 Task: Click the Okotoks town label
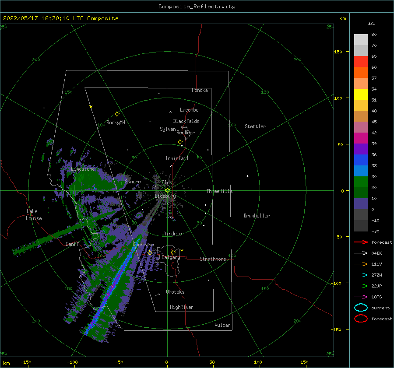(x=175, y=292)
